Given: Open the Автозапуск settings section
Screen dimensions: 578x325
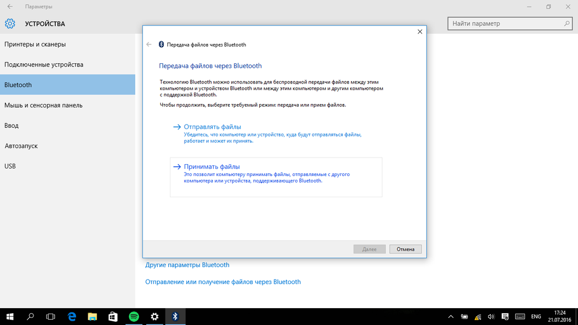Looking at the screenshot, I should [x=68, y=146].
